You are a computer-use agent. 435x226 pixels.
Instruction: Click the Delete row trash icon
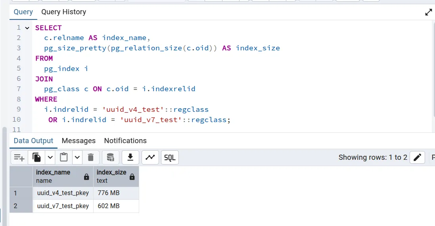[90, 157]
